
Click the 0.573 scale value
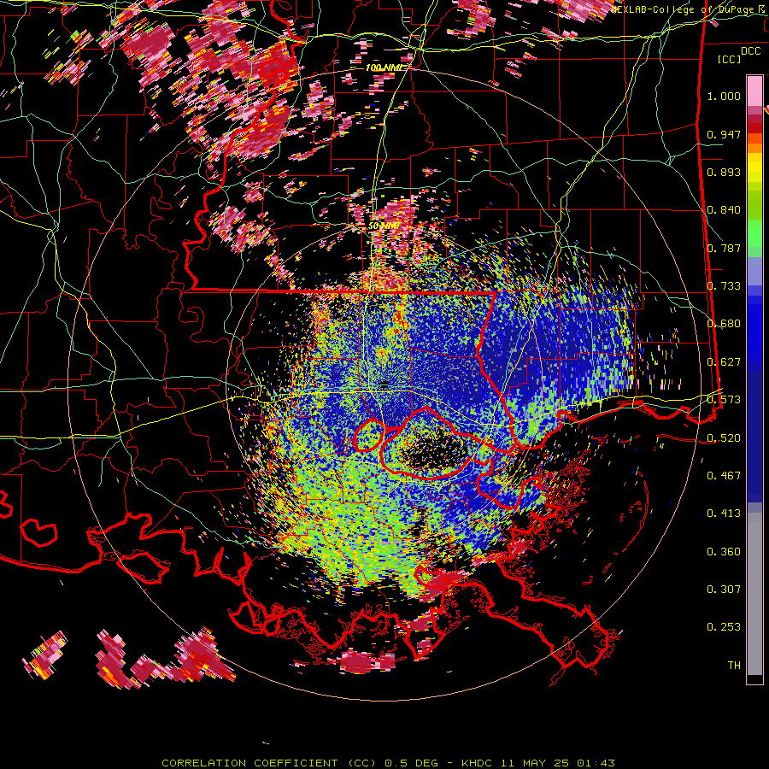724,400
